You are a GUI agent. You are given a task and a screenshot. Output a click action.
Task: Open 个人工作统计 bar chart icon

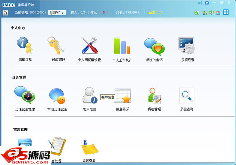(x=122, y=46)
